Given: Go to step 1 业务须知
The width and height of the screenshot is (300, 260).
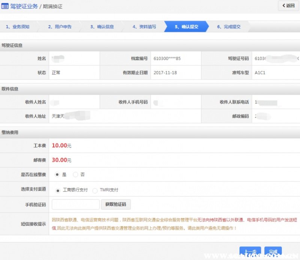Looking at the screenshot, I should (x=18, y=27).
